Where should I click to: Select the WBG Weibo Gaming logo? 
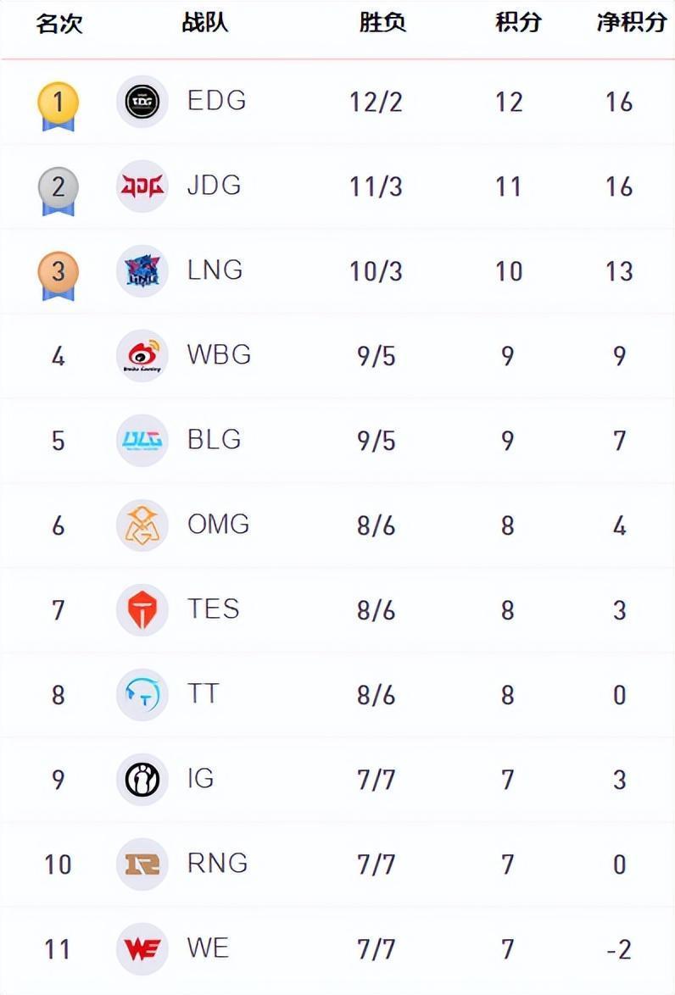[142, 356]
